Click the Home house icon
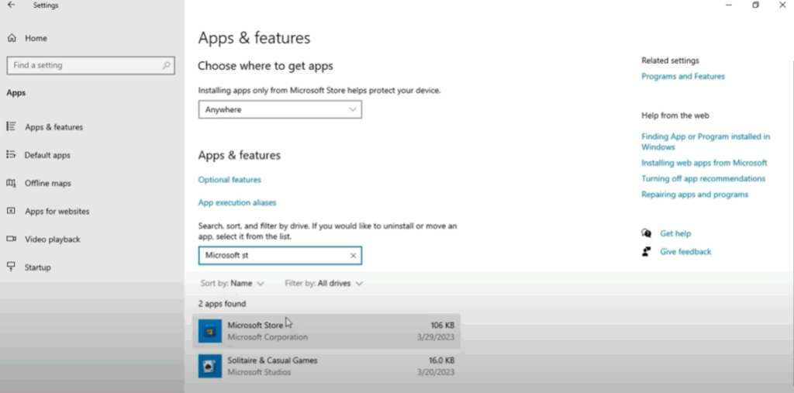Screen dimensions: 794x393 pos(12,38)
